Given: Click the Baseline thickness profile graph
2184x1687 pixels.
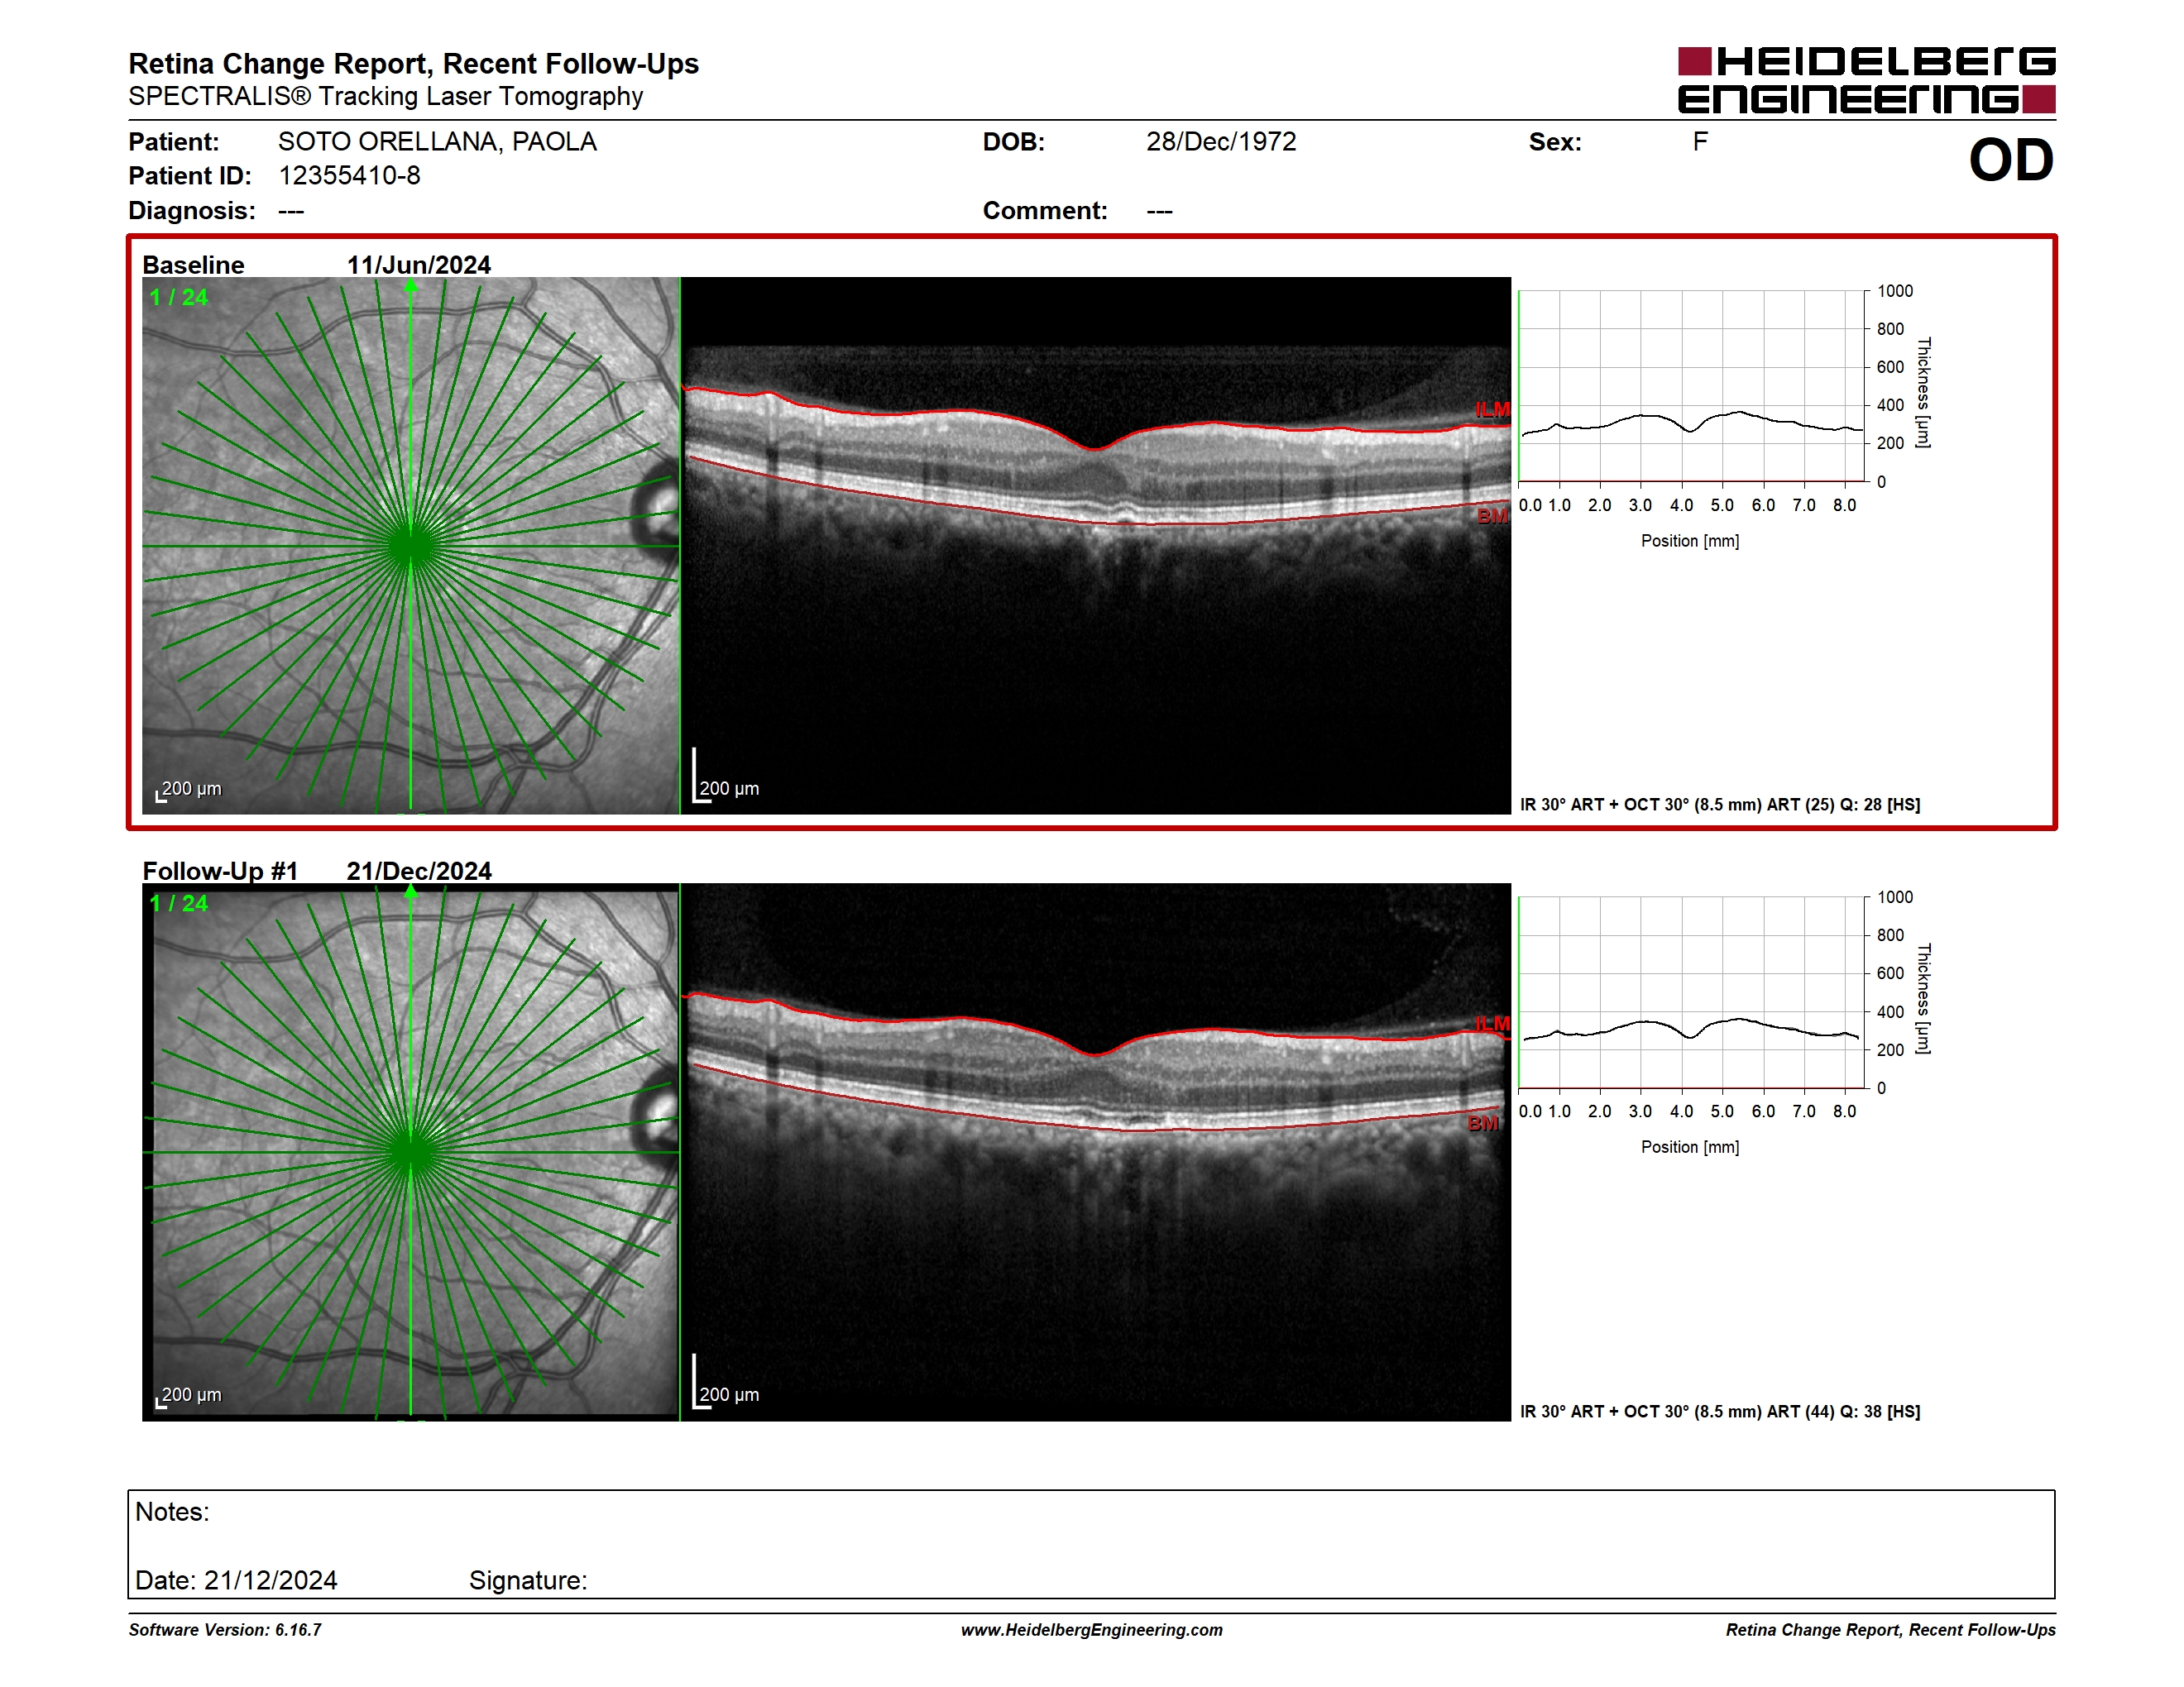Looking at the screenshot, I should click(x=1692, y=385).
